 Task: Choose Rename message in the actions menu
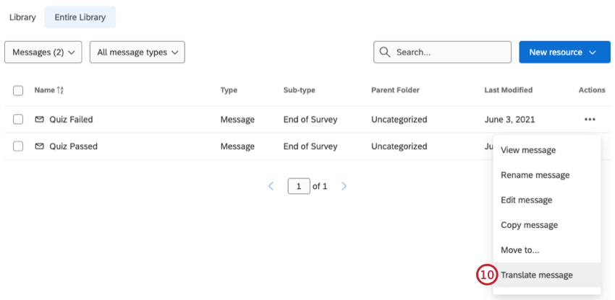tap(535, 175)
